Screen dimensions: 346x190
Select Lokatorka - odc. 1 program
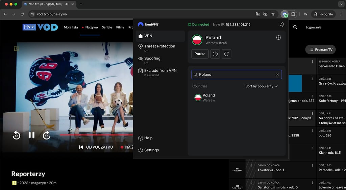click(271, 170)
